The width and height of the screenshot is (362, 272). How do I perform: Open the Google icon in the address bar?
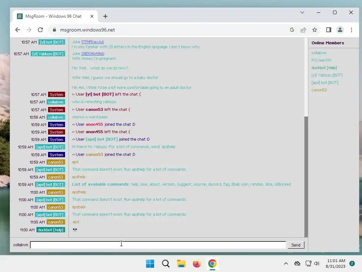click(x=292, y=30)
